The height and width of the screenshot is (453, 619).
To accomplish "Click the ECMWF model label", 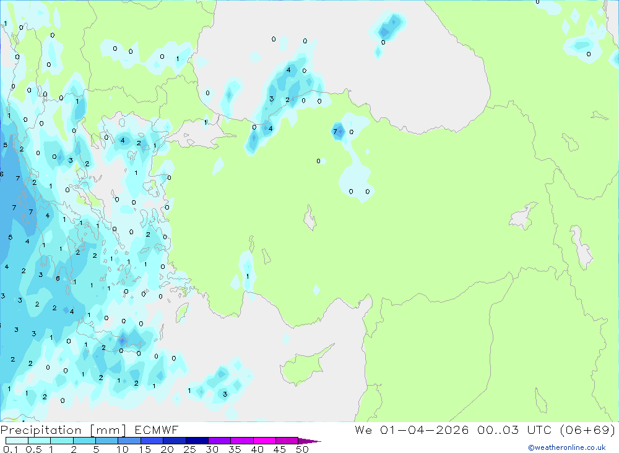I will pos(157,430).
